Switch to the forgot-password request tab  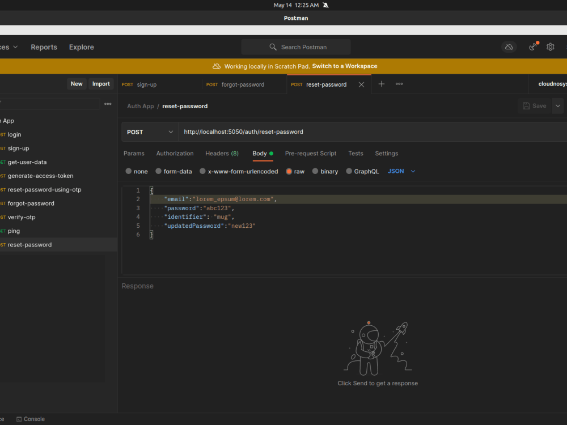tap(244, 84)
